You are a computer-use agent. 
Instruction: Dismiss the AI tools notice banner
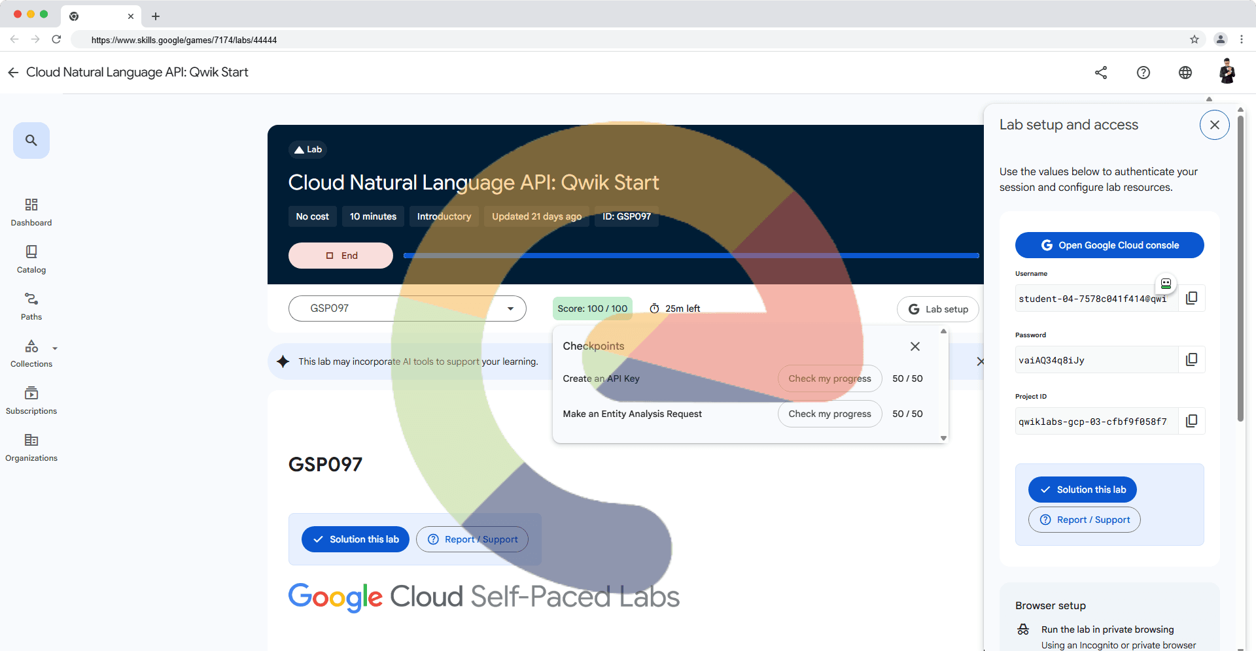tap(980, 361)
